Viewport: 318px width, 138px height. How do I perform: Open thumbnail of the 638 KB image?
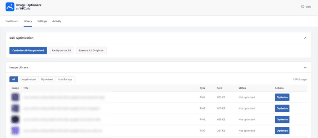(x=15, y=119)
